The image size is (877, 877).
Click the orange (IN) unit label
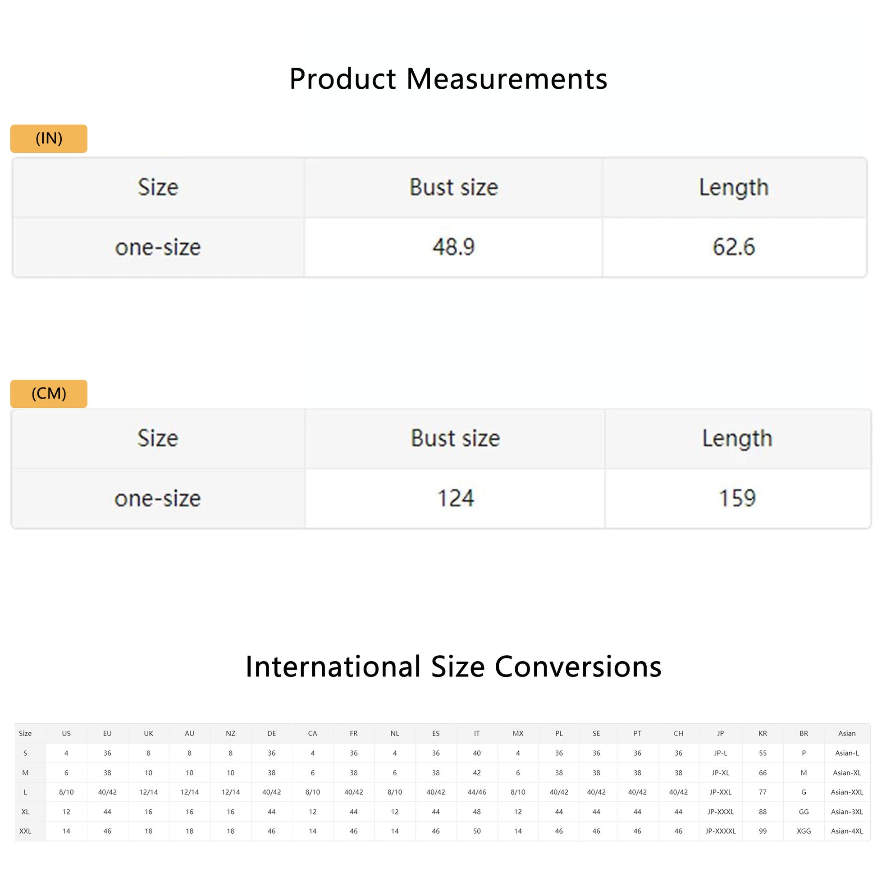click(x=49, y=138)
